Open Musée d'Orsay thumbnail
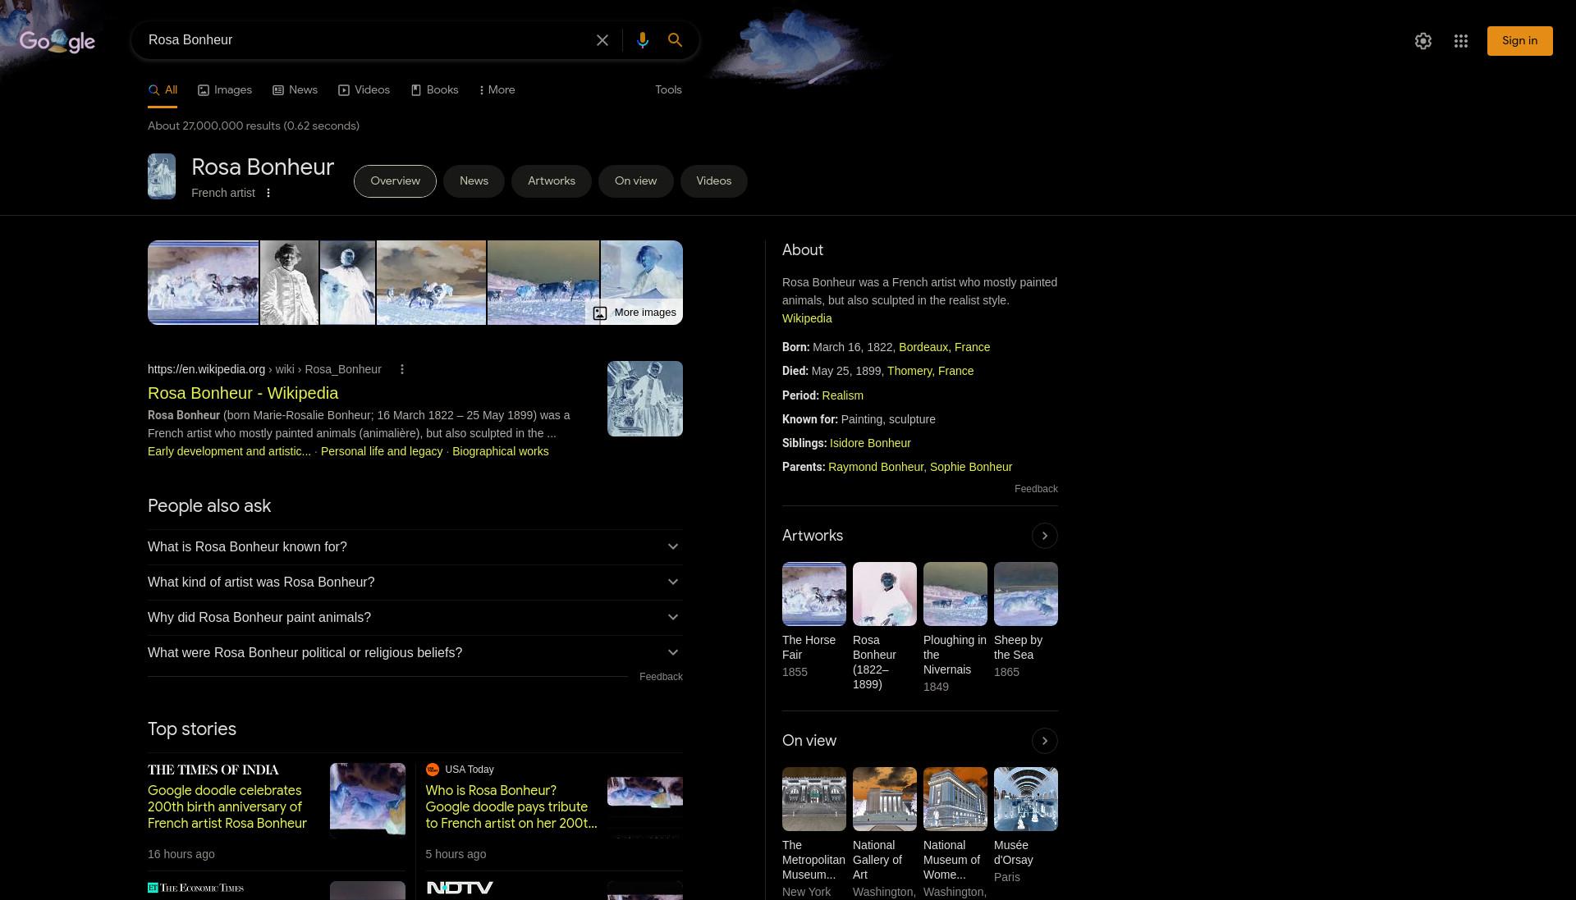1576x900 pixels. click(x=1026, y=799)
